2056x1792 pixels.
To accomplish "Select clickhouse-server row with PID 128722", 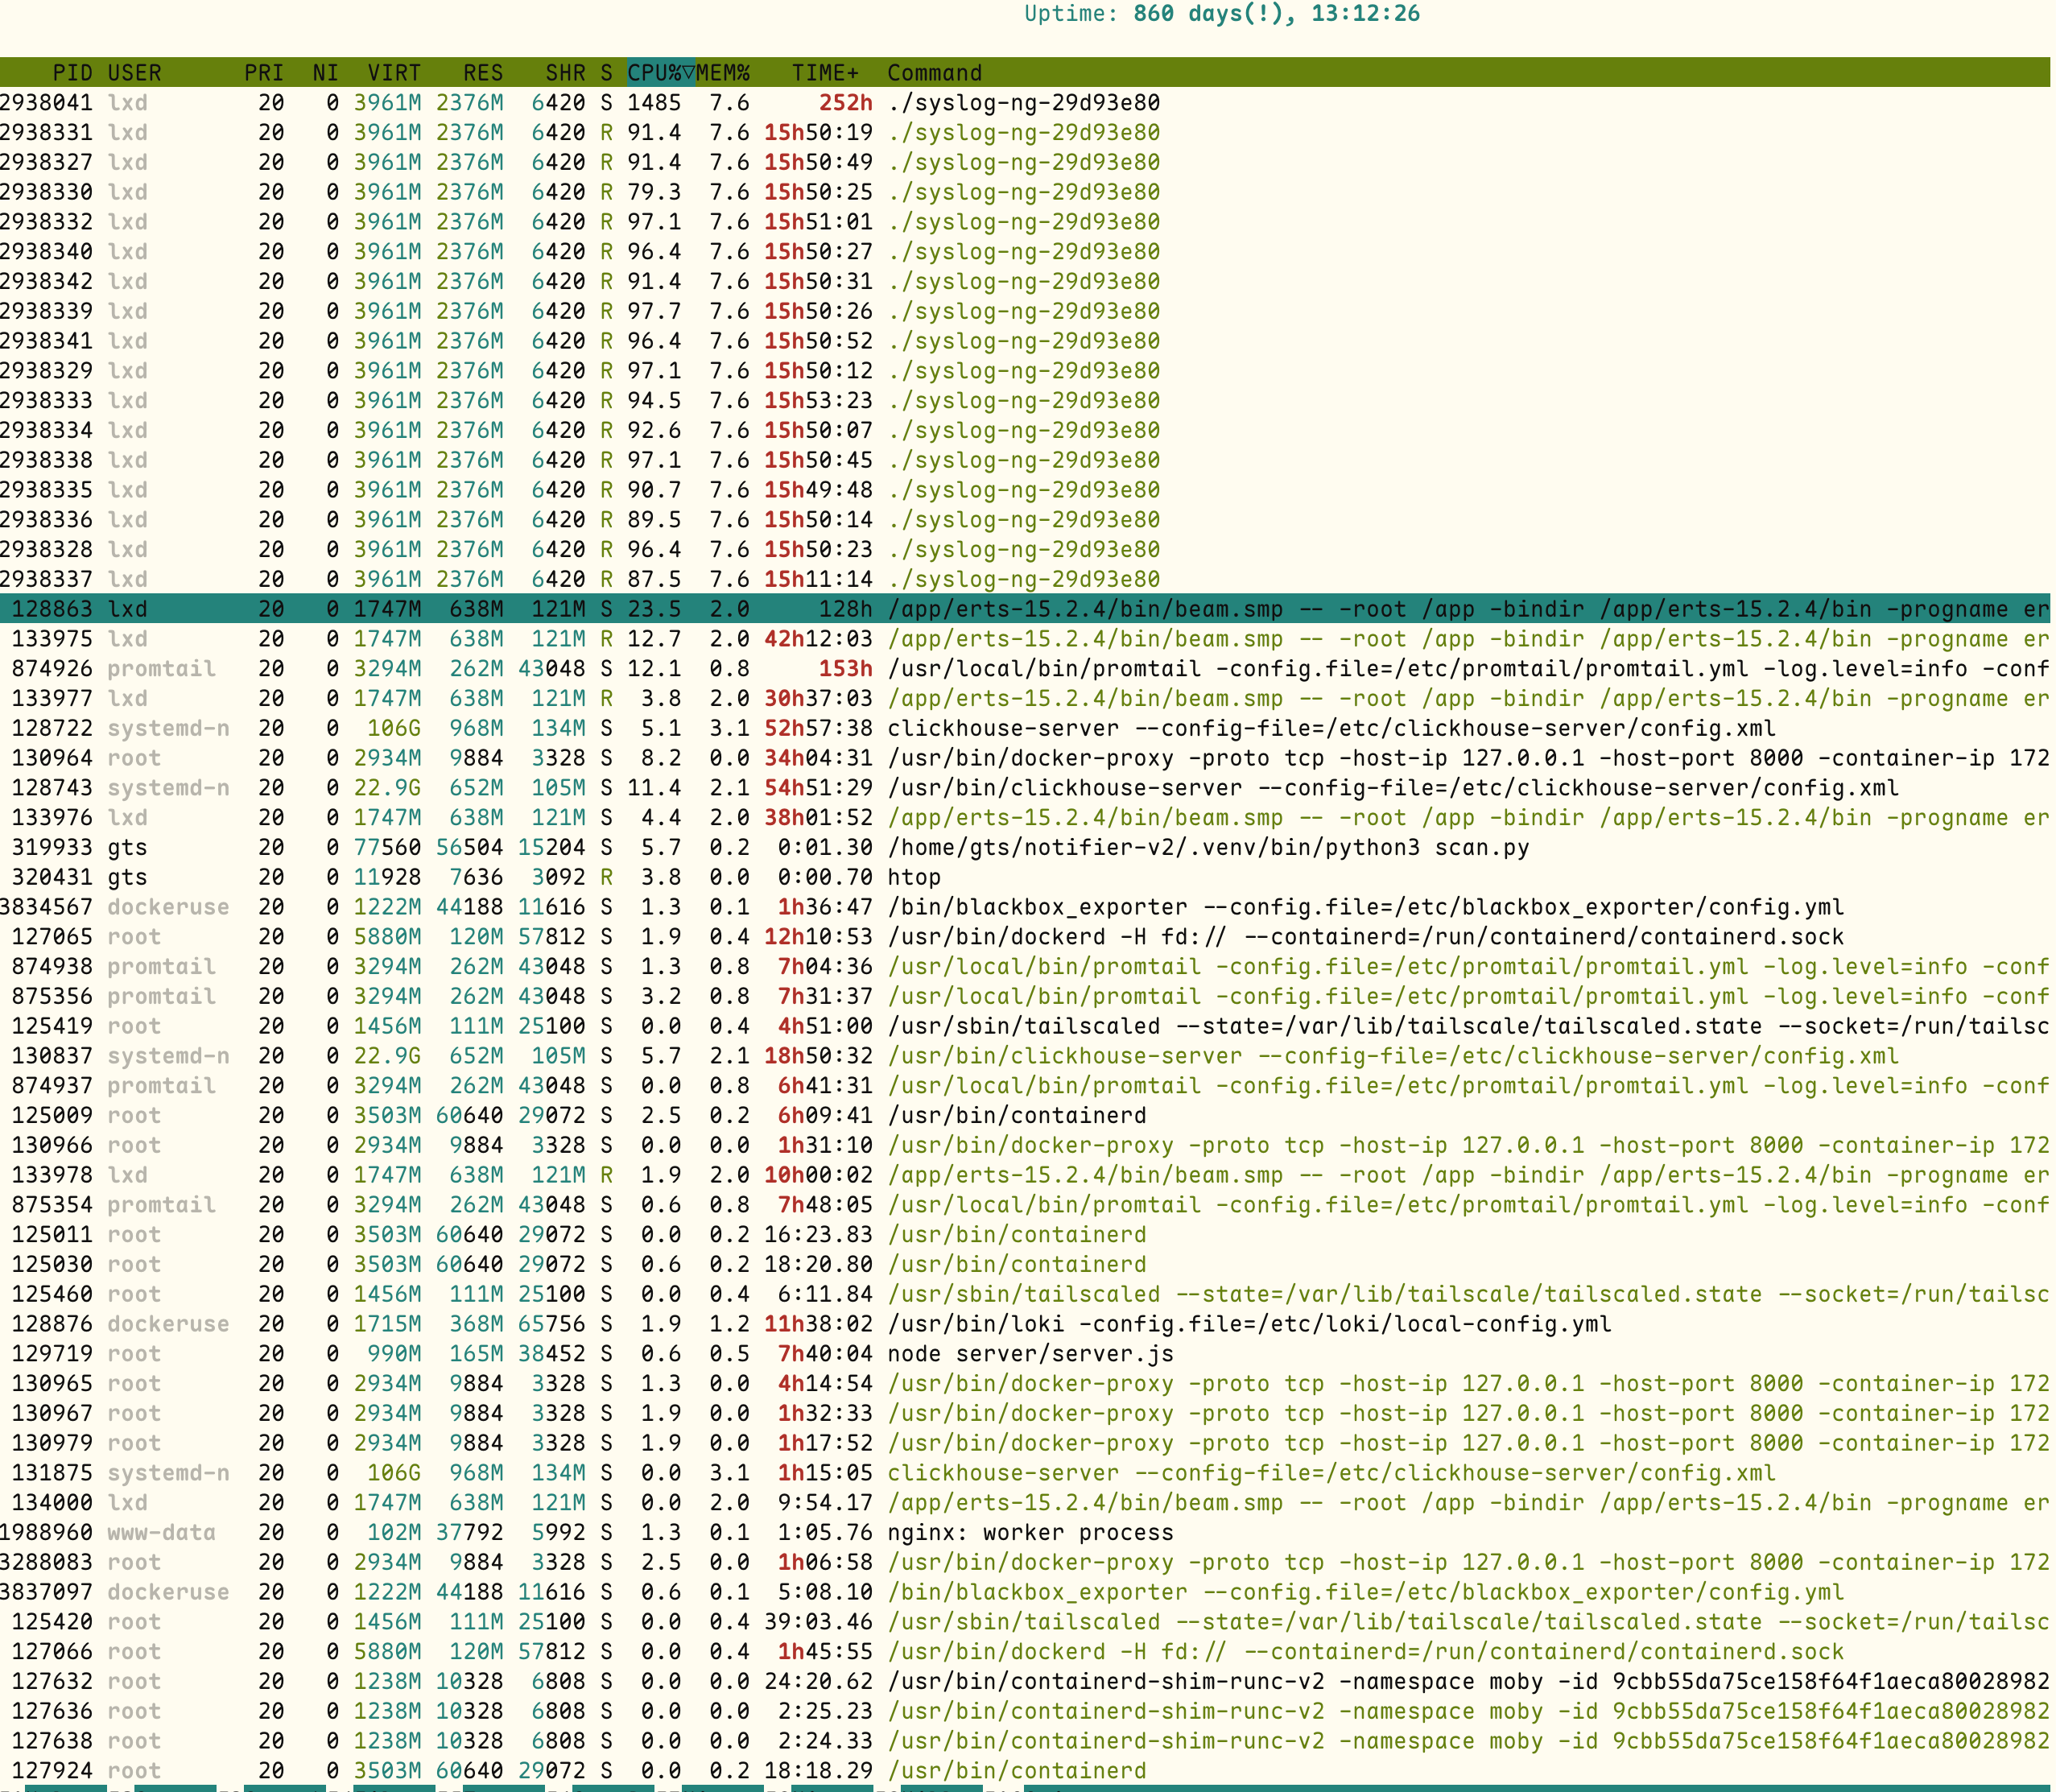I will click(x=1025, y=728).
